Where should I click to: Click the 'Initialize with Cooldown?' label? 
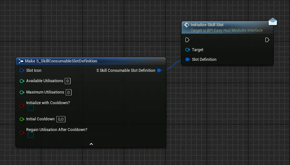(48, 103)
